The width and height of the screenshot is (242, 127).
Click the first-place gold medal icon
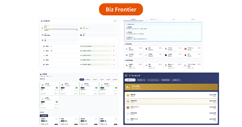coord(128,95)
